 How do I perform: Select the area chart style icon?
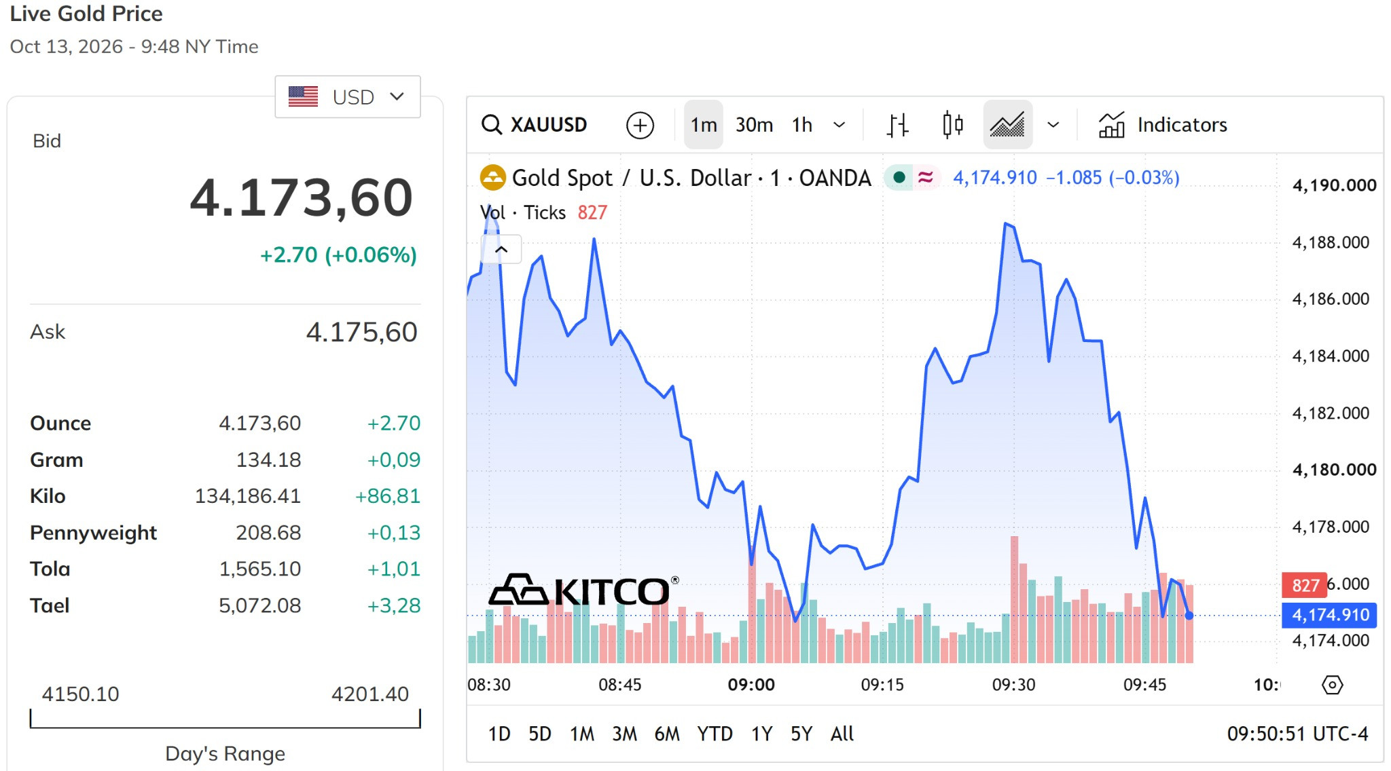coord(1007,125)
